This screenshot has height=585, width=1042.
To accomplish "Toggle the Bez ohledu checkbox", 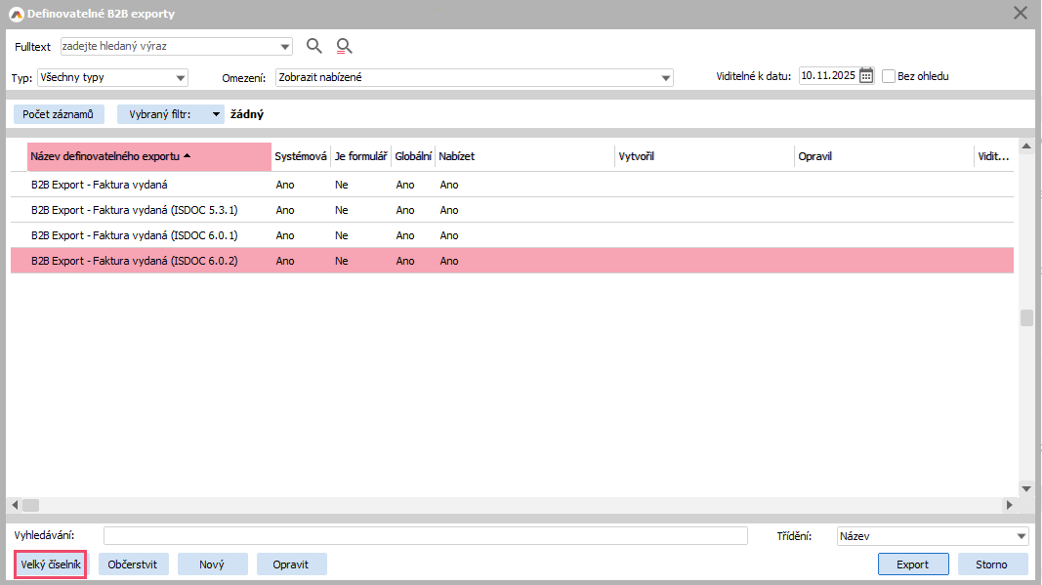I will pyautogui.click(x=889, y=76).
